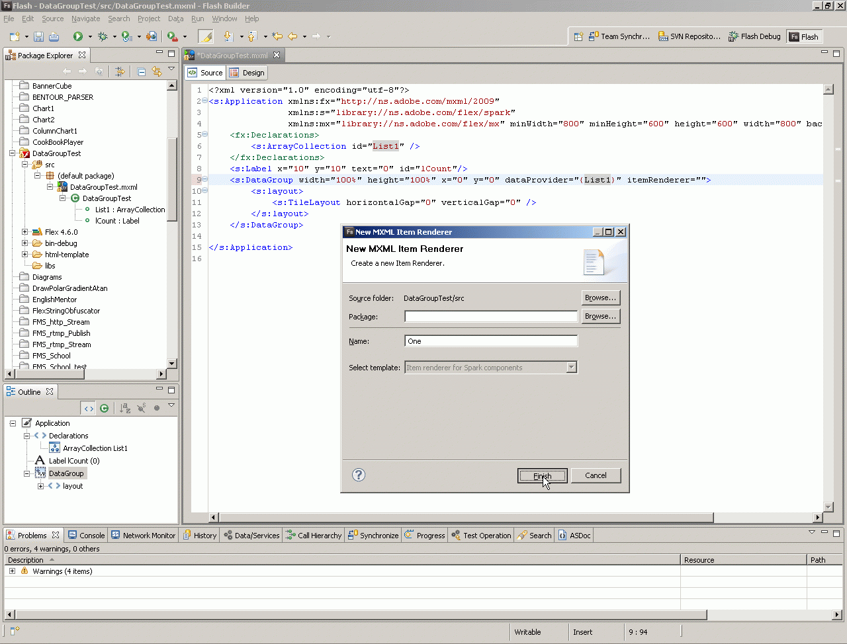Switch editor to Design mode
Viewport: 847px width, 644px height.
(x=247, y=73)
